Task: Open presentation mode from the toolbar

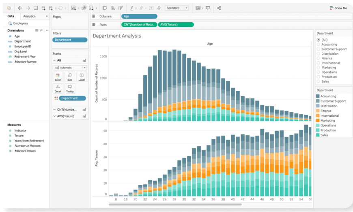Action: click(208, 8)
